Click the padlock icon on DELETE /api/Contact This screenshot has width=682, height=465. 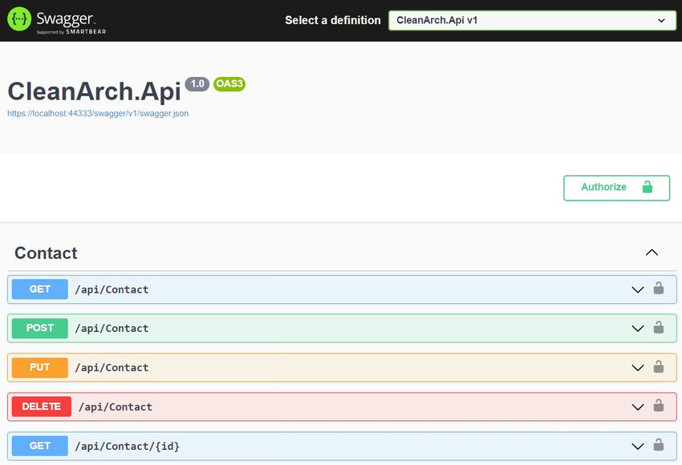[x=660, y=406]
